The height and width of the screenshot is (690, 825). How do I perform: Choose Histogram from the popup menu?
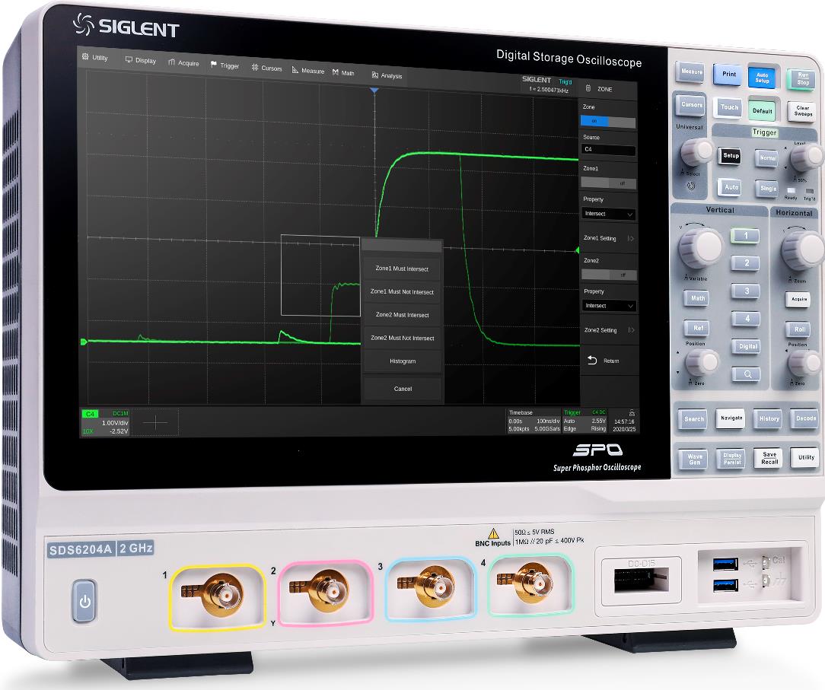(403, 361)
